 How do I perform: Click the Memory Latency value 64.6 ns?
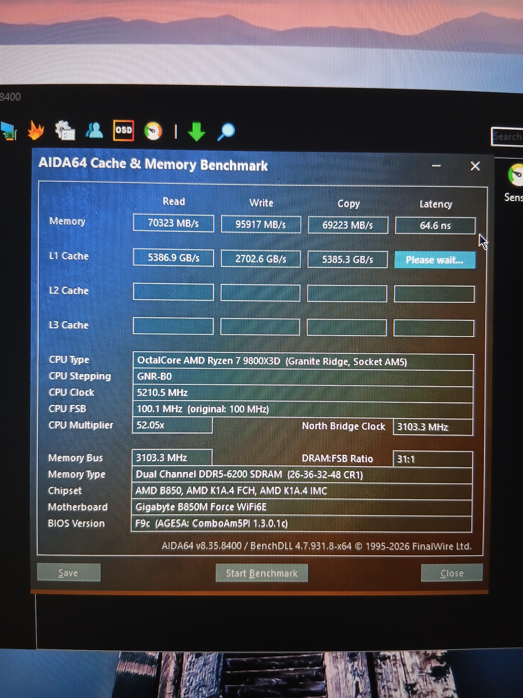435,226
